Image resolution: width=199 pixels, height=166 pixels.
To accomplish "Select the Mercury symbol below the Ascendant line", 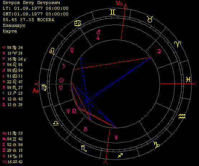I will (61, 88).
